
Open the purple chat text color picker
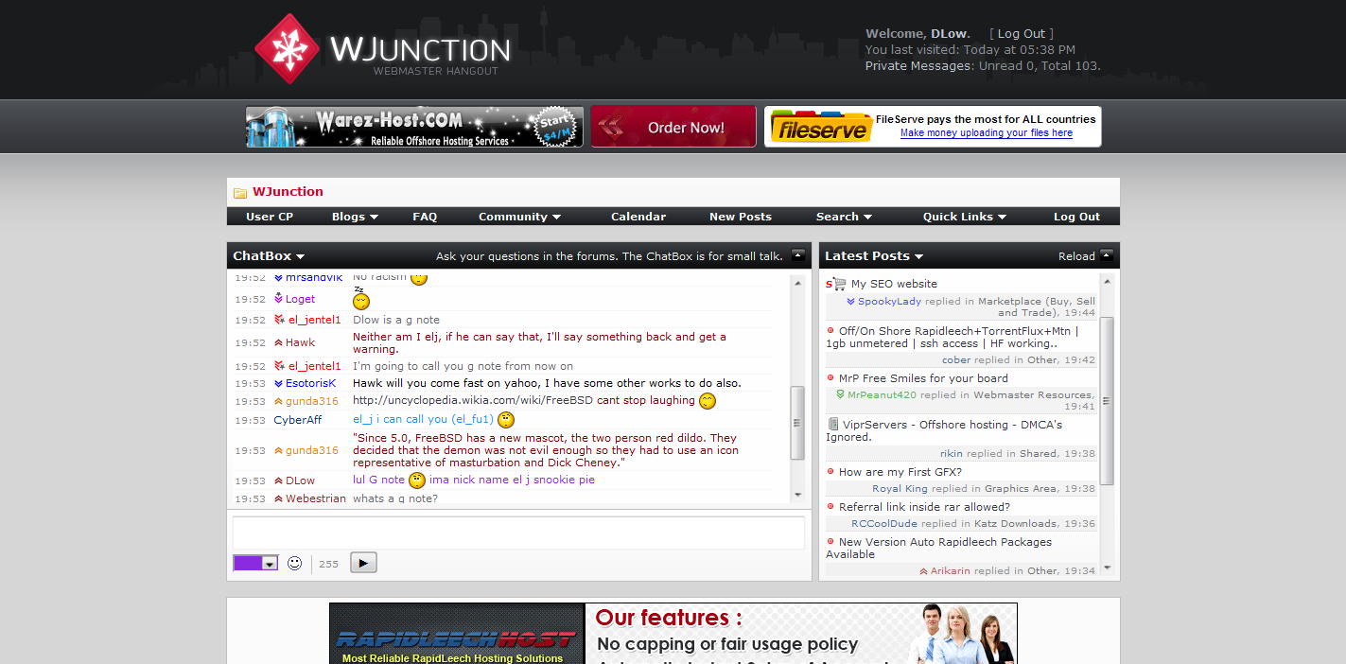[255, 563]
